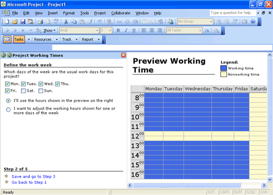Click the Copy icon
Screen dimensions: 273x195
pyautogui.click(x=74, y=21)
